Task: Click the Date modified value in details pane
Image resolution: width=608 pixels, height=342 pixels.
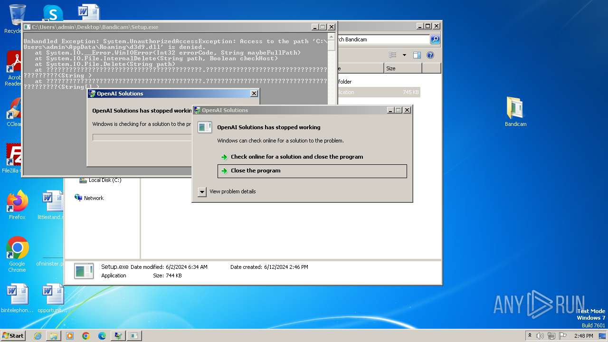Action: point(187,267)
